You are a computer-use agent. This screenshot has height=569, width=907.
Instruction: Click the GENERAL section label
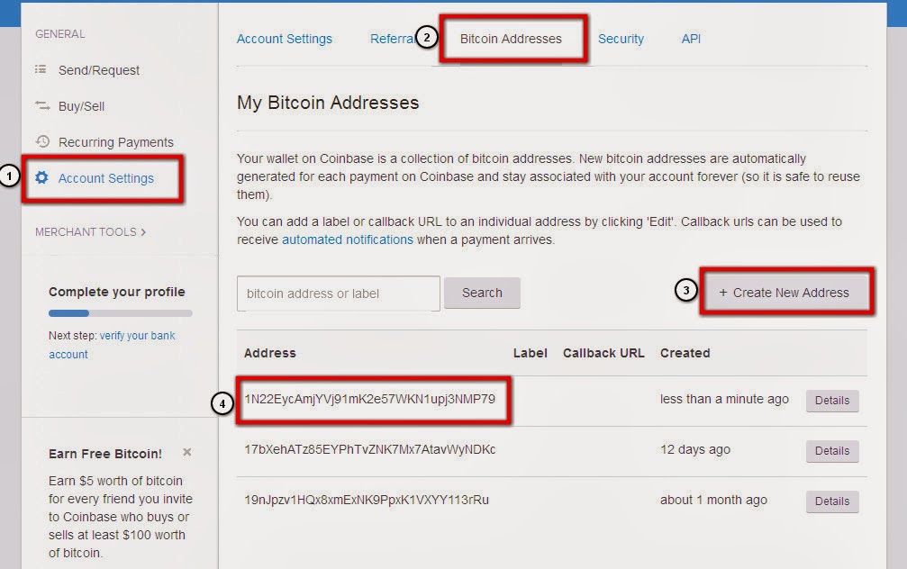coord(60,34)
